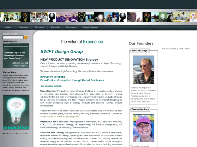Open the Resources menu item
Screen dimensions: 197x147
click(71, 28)
